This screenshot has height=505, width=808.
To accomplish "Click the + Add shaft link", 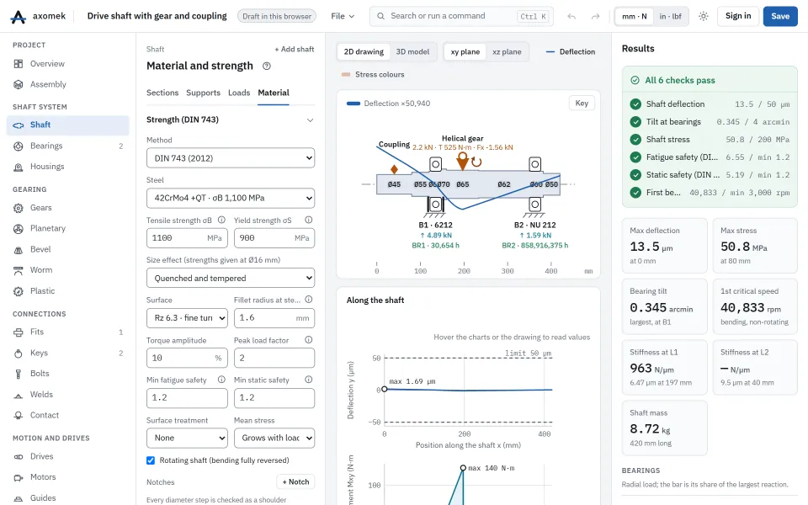I will pos(295,49).
